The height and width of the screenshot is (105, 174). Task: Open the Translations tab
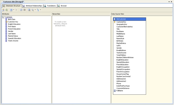(x=50, y=6)
